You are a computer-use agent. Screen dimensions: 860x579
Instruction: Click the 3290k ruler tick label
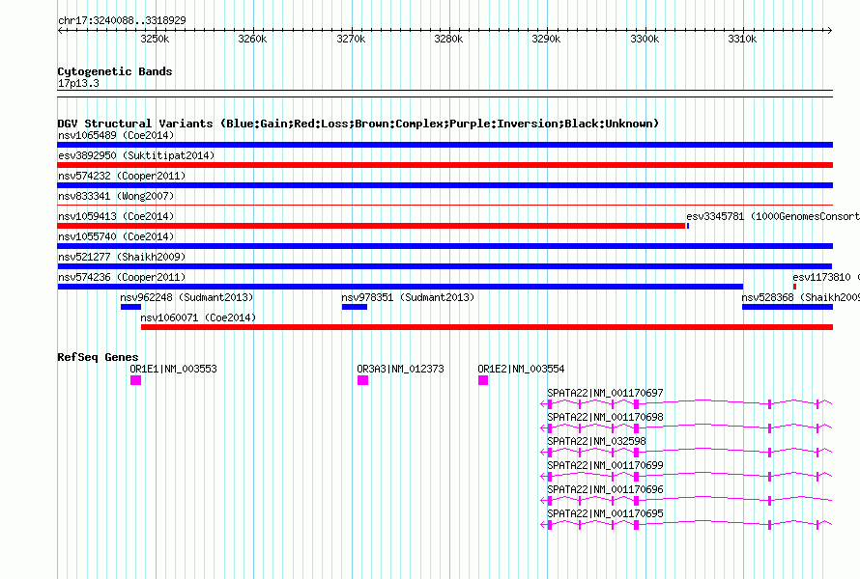click(x=546, y=39)
